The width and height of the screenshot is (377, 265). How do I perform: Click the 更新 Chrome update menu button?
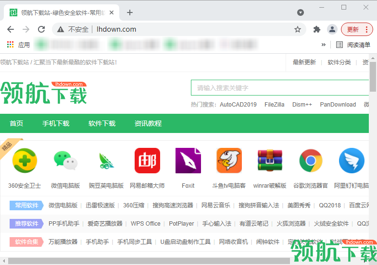(x=357, y=29)
